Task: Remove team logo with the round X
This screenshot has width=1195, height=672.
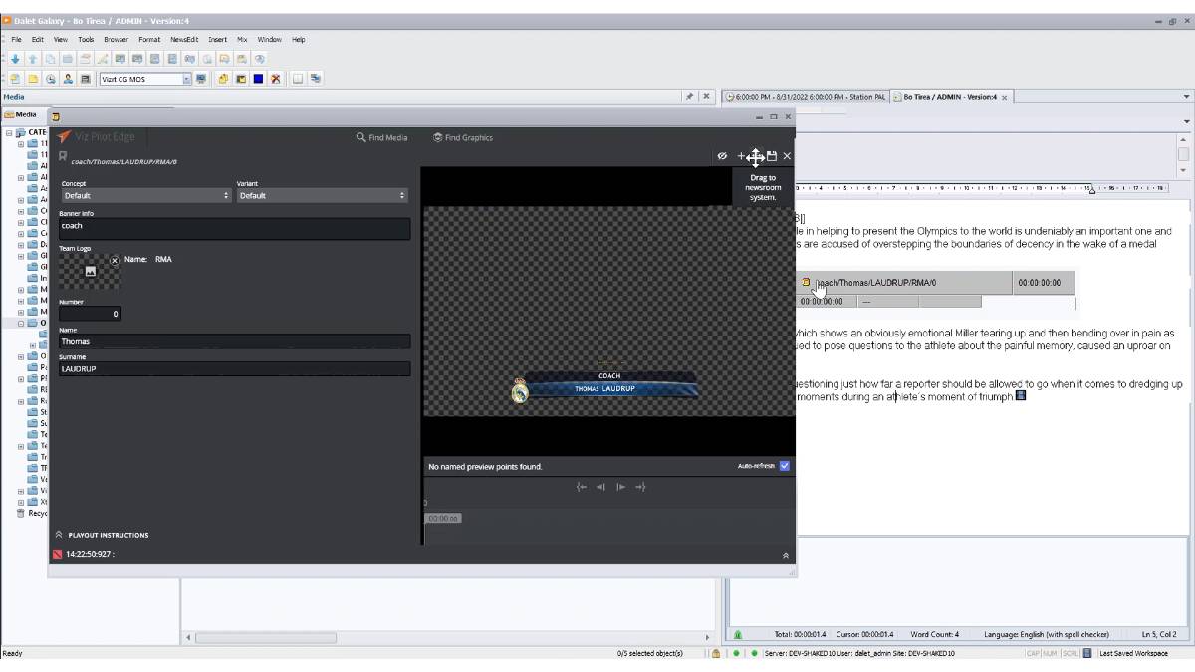Action: [115, 260]
